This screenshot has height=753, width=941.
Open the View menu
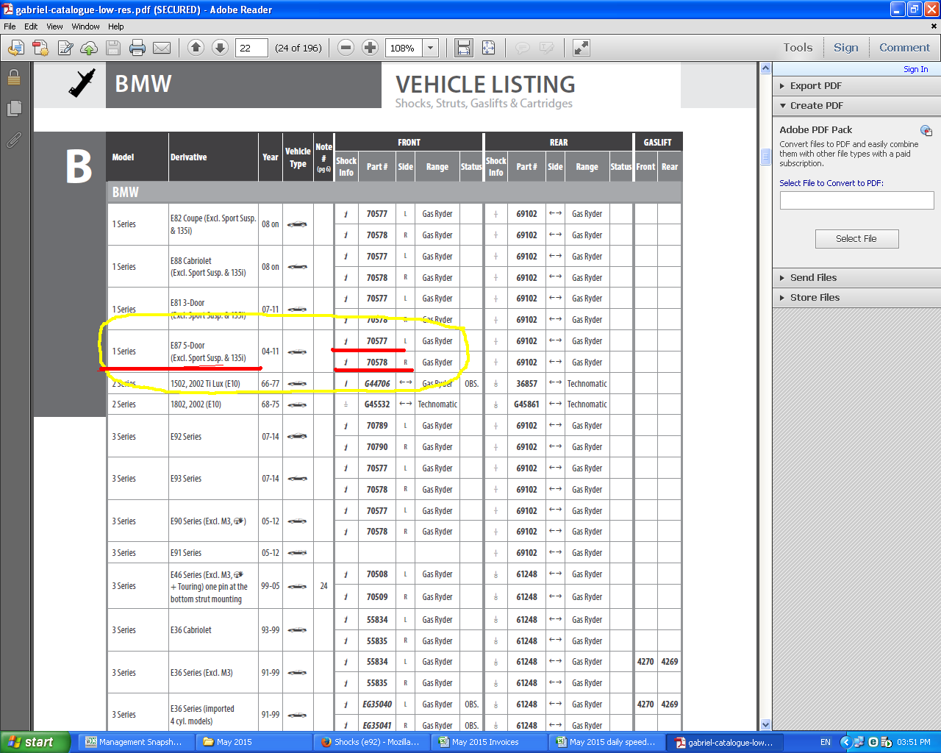tap(54, 26)
